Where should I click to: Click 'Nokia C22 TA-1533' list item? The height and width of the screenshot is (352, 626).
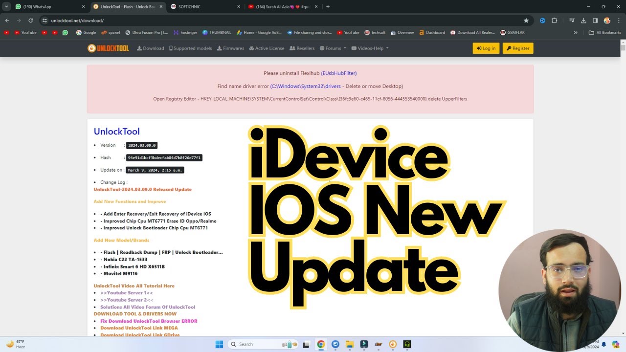[x=124, y=260]
